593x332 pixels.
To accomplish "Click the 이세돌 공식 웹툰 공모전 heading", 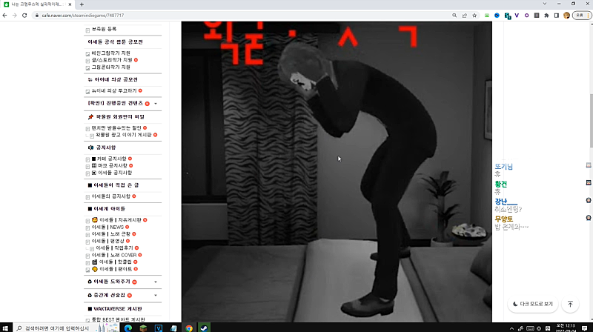I will (x=115, y=42).
